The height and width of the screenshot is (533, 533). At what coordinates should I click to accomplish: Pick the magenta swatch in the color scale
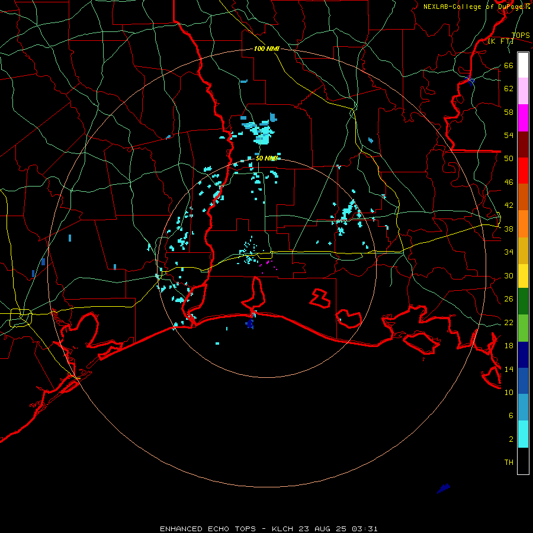pos(523,118)
